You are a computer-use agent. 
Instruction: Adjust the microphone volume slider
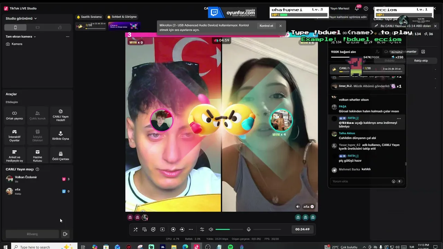pyautogui.click(x=267, y=229)
